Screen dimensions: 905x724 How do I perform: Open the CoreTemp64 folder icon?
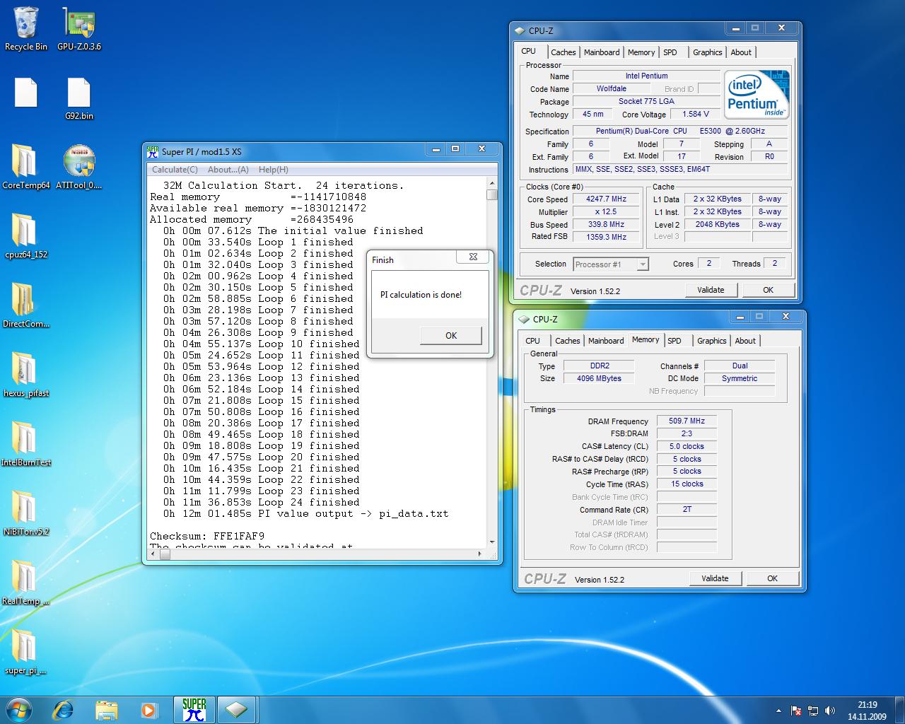26,167
